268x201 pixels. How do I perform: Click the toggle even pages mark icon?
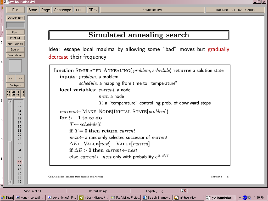click(x=13, y=93)
